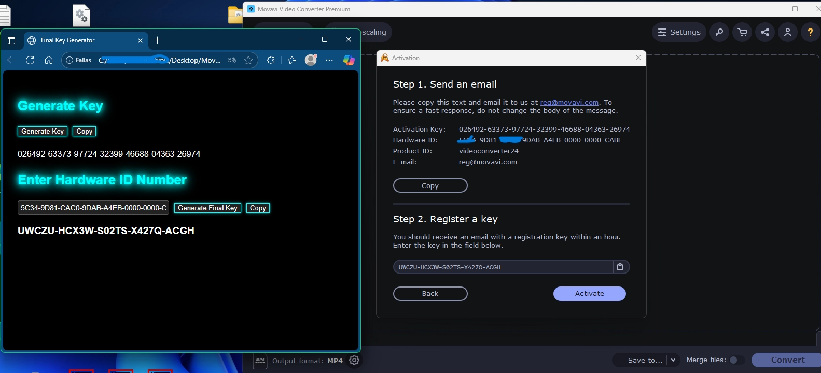This screenshot has width=821, height=373.
Task: Open a new browser tab
Action: (158, 40)
